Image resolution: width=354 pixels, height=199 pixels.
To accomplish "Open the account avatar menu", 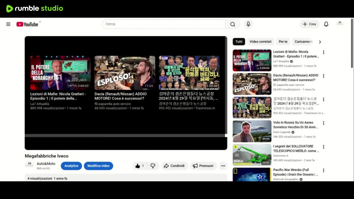I will pos(340,23).
